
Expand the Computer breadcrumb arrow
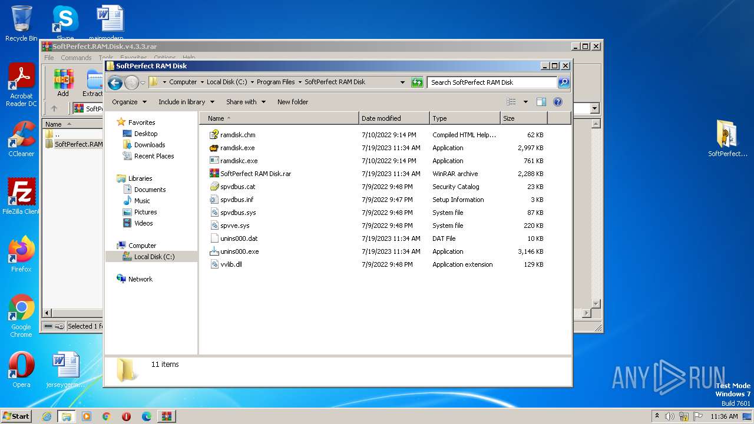(x=202, y=82)
